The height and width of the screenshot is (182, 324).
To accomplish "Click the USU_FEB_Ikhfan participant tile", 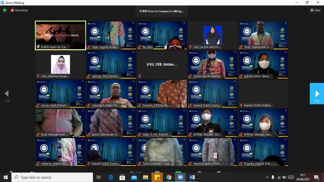I will pos(162,64).
